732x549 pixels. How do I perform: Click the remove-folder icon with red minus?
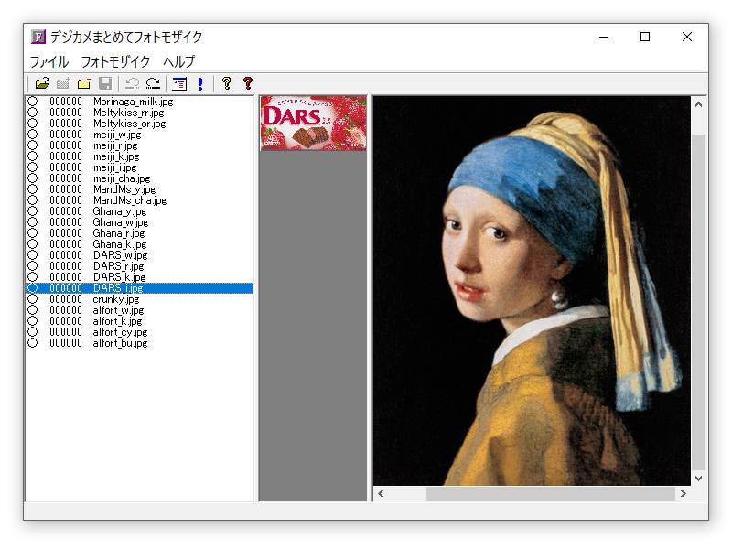(84, 83)
